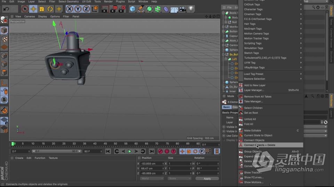334x187 pixels.
Task: Select the Live Selection arrow tool
Action: pyautogui.click(x=25, y=9)
